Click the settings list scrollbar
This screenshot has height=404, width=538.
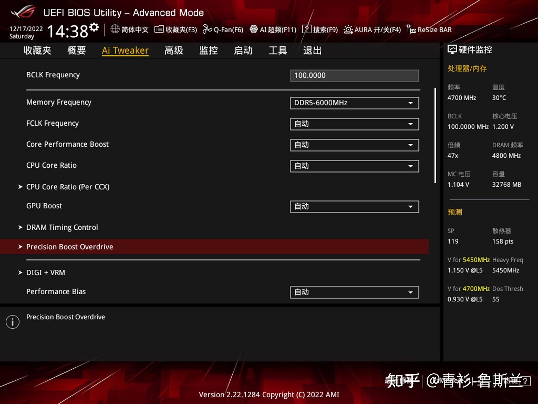(435, 135)
